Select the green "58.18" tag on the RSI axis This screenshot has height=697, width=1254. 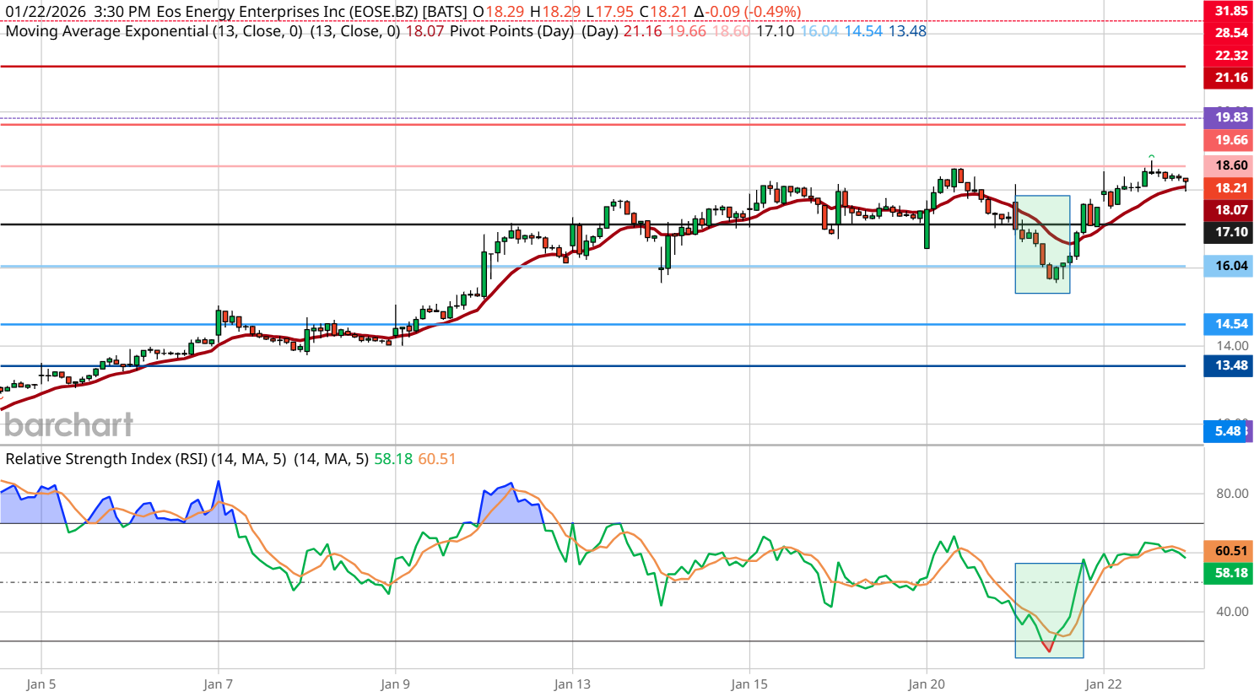tap(1229, 573)
